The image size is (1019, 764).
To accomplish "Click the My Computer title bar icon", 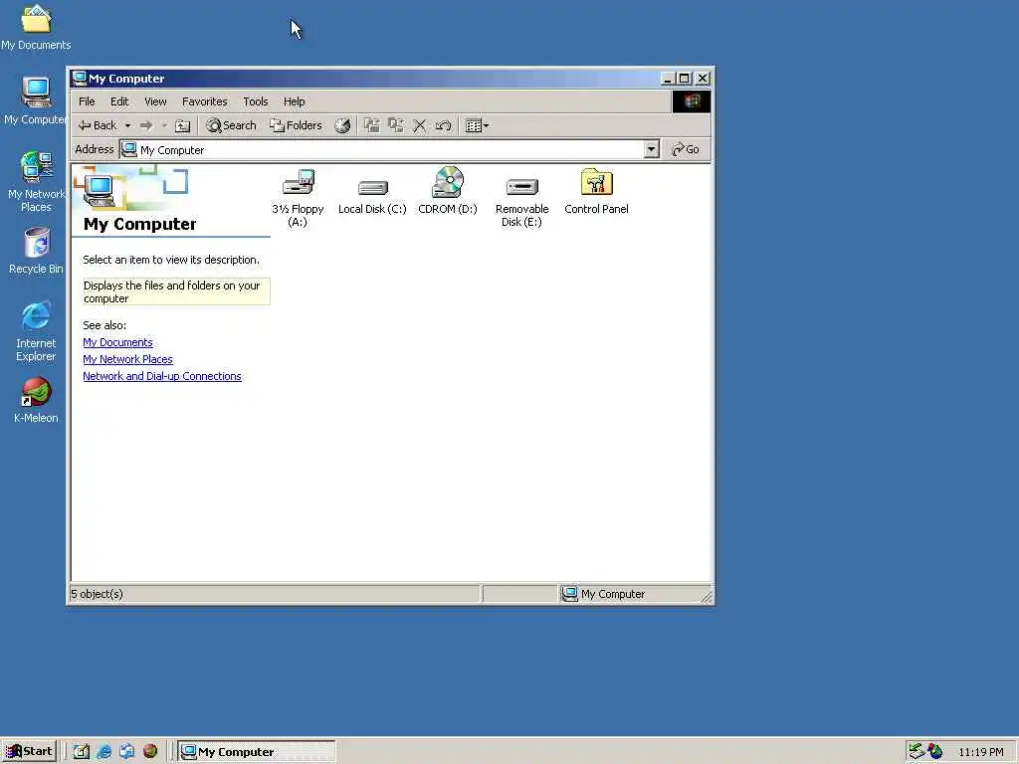I will click(x=80, y=78).
